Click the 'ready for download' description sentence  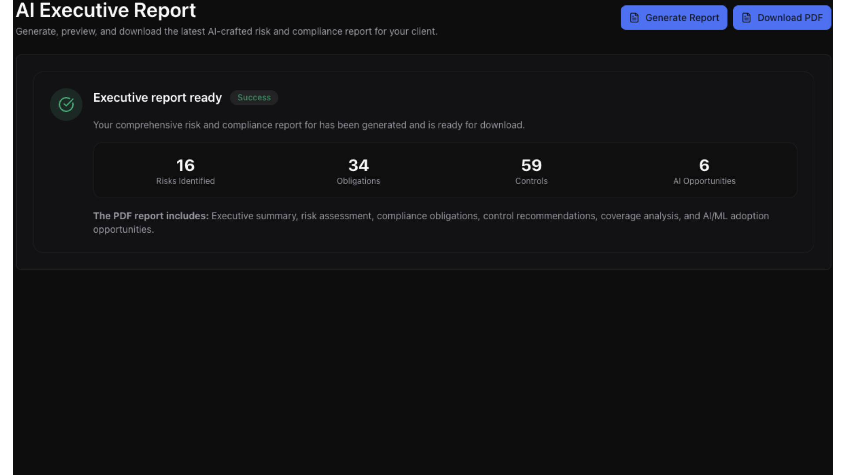308,125
